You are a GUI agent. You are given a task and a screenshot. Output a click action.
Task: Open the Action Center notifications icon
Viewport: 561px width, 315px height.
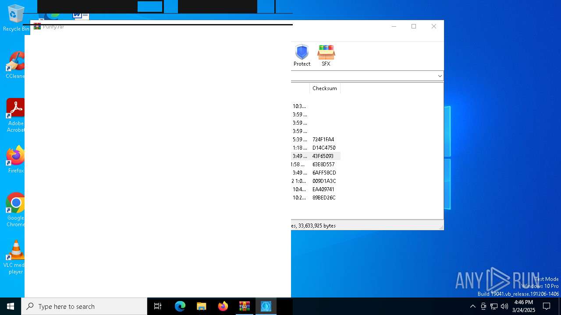click(547, 306)
